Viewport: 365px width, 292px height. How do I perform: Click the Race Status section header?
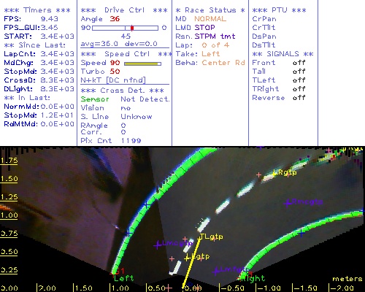210,10
